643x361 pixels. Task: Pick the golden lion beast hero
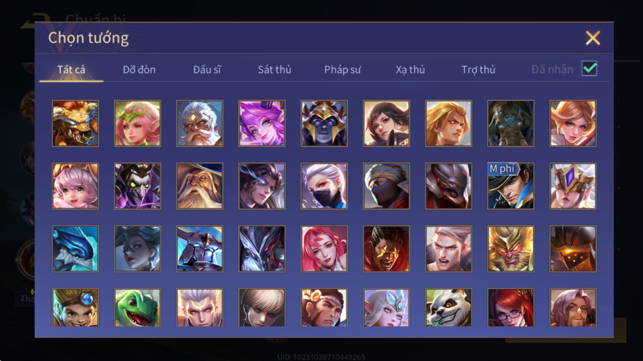point(75,123)
